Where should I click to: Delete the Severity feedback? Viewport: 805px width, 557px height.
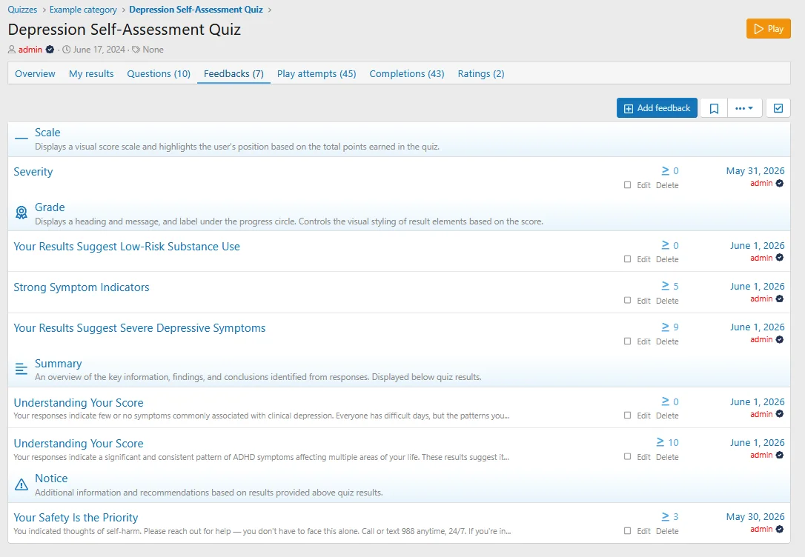coord(667,185)
